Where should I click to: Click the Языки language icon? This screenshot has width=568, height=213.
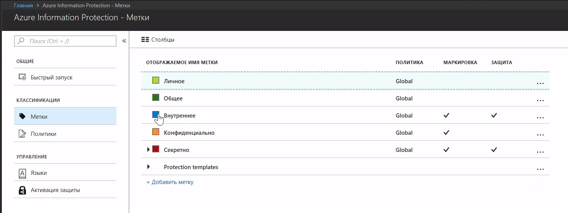tap(22, 173)
